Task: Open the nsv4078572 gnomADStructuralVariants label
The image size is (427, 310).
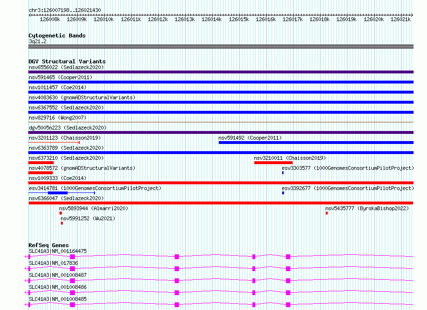Action: [x=82, y=168]
